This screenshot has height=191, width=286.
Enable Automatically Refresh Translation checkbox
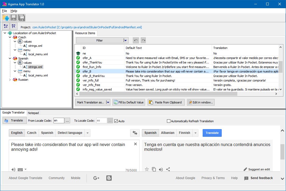(169, 121)
